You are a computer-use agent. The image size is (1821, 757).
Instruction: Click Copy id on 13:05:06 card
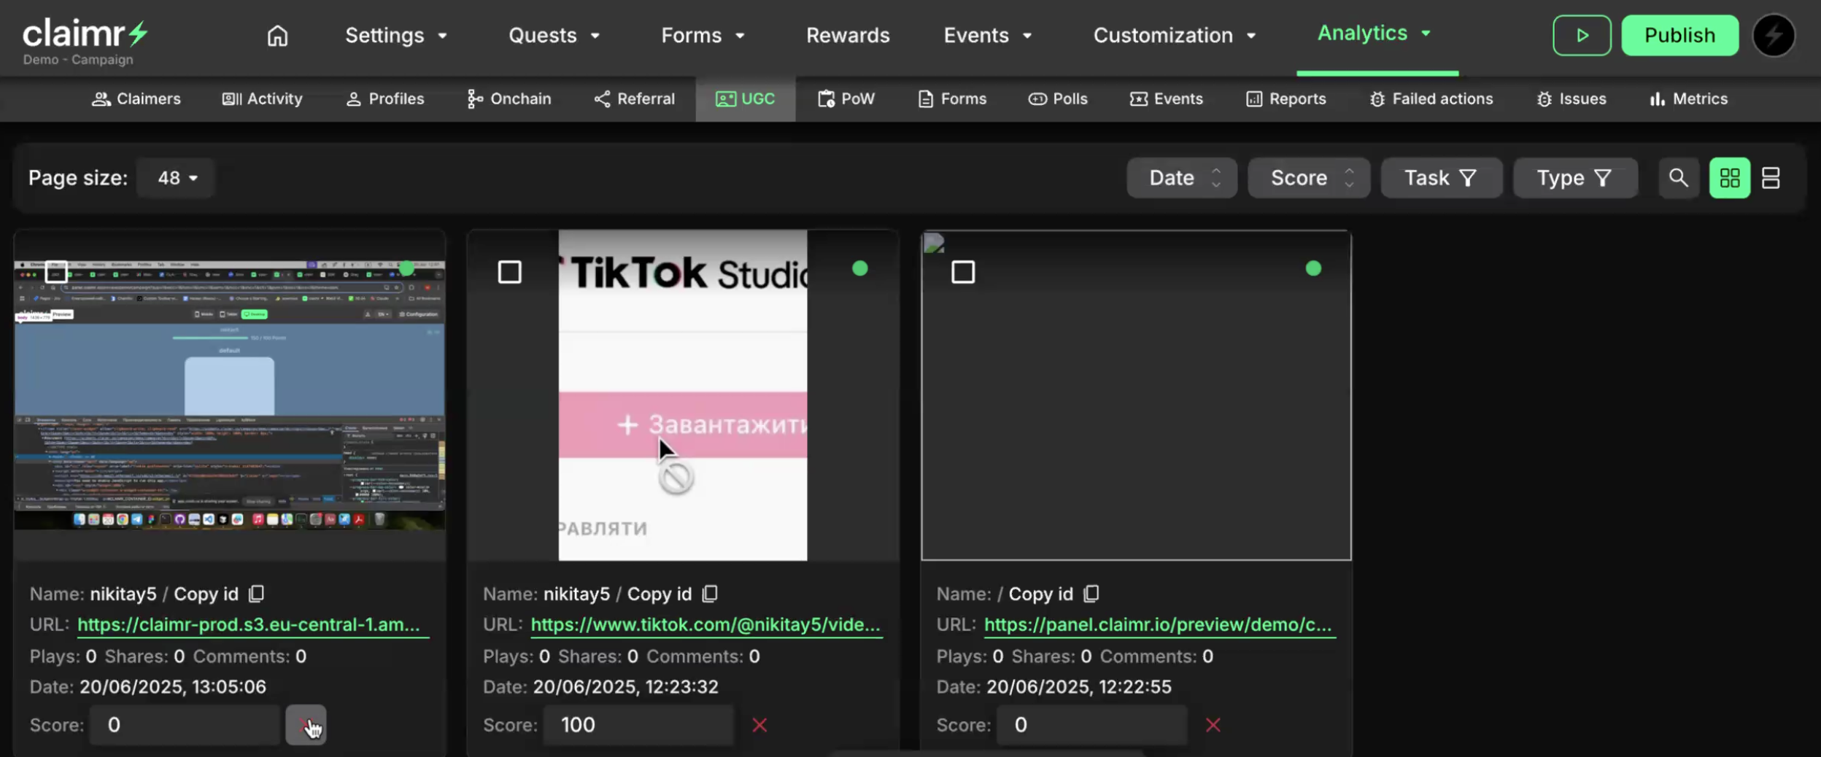coord(206,594)
